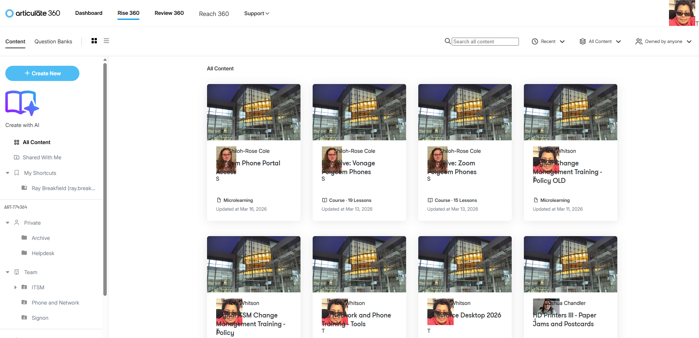This screenshot has height=338, width=699.
Task: Select Shared With Me in sidebar
Action: coord(42,157)
